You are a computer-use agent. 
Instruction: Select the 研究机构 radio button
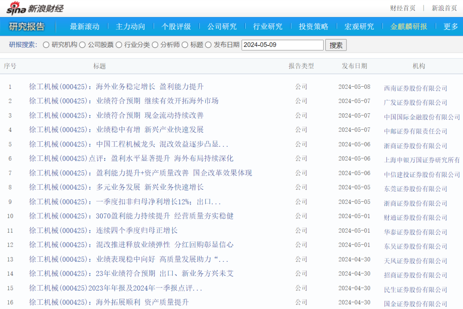coord(46,45)
